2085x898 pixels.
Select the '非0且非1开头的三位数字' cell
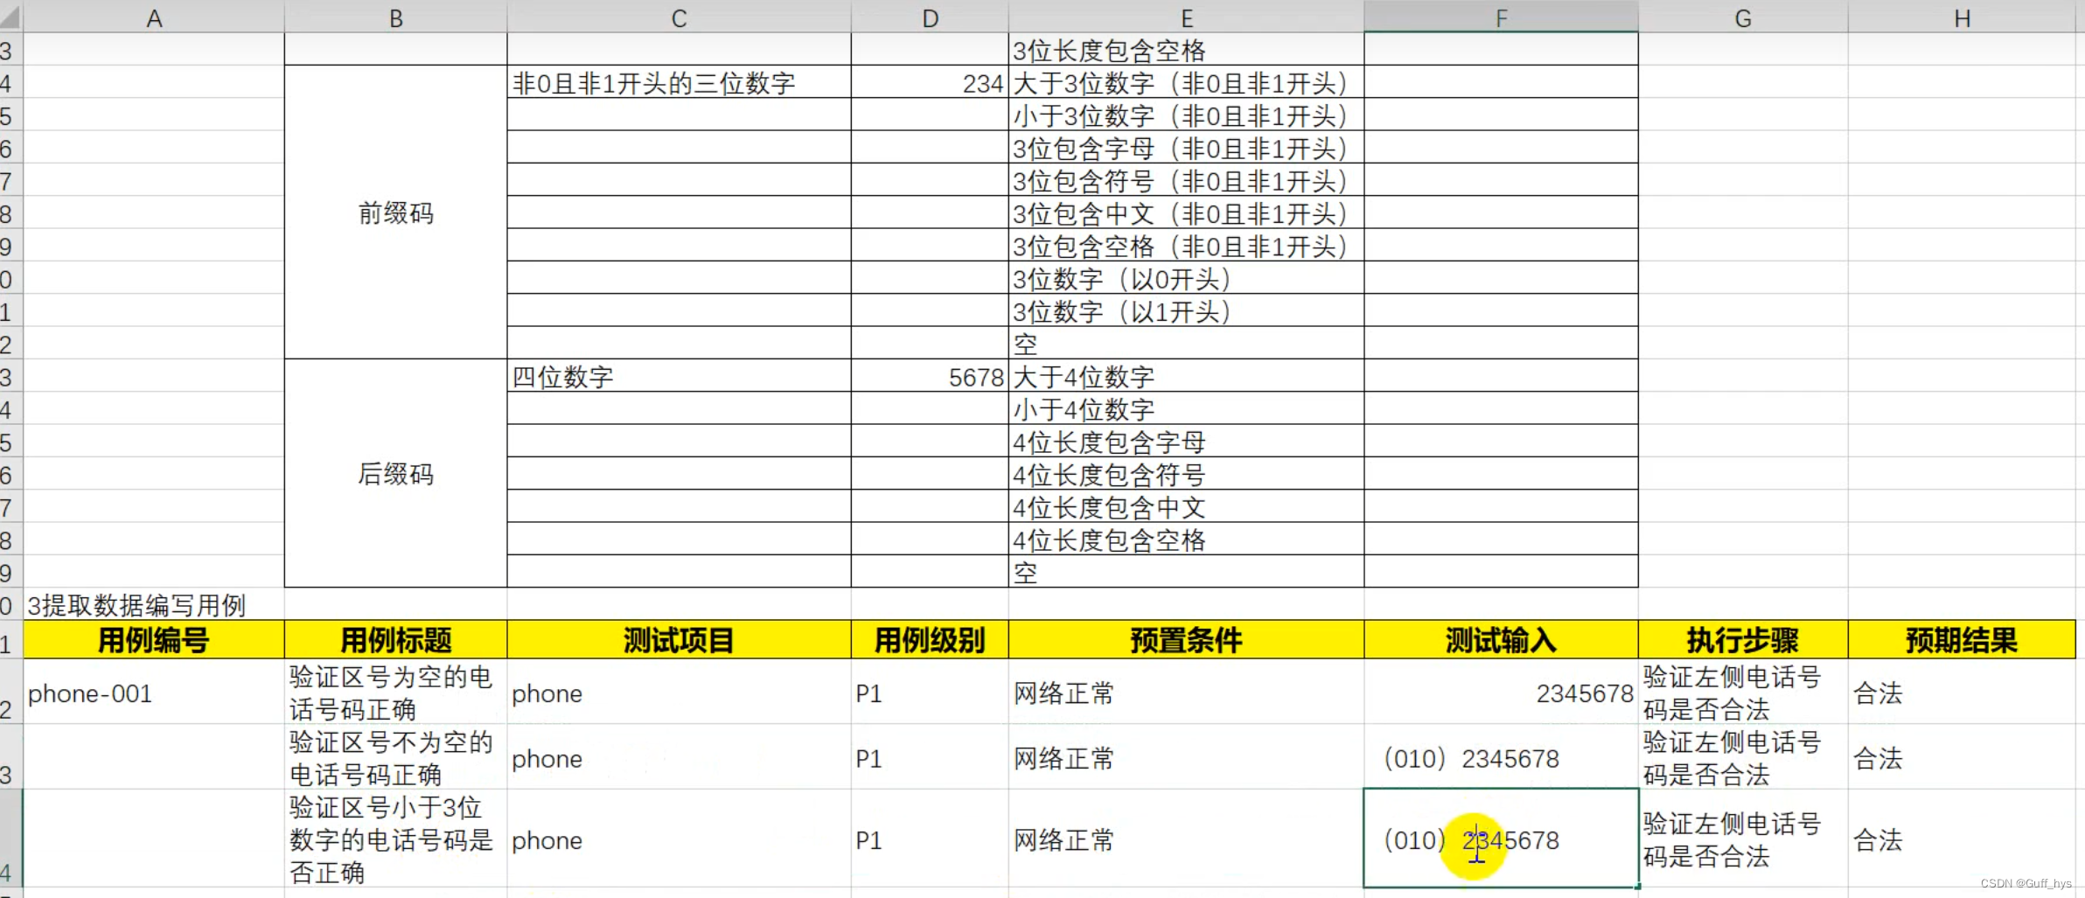tap(679, 82)
